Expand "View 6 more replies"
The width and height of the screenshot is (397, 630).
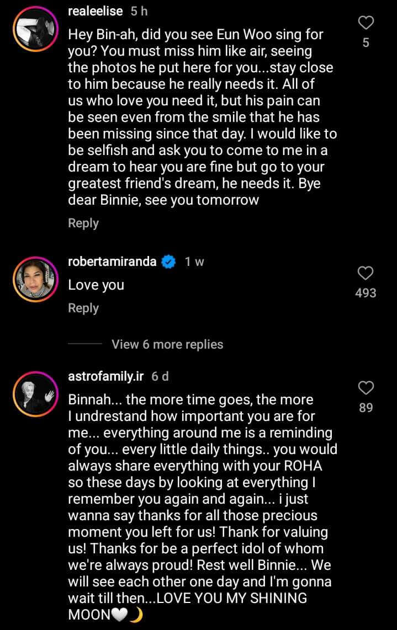[167, 344]
